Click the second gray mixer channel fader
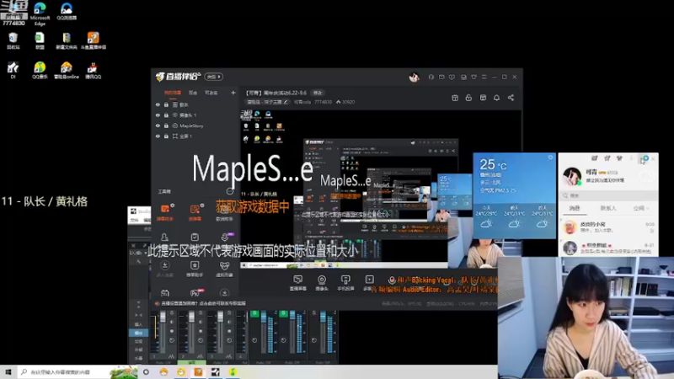 191,318
